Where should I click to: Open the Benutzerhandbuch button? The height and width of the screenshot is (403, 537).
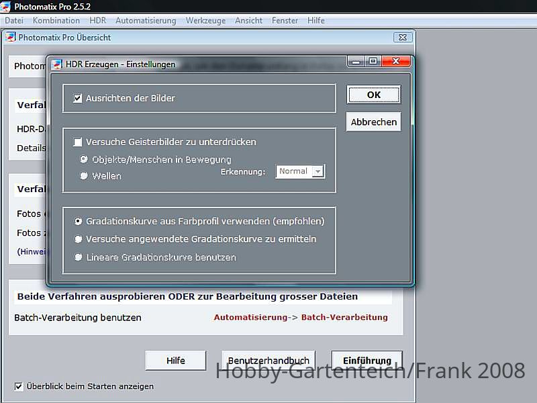268,361
